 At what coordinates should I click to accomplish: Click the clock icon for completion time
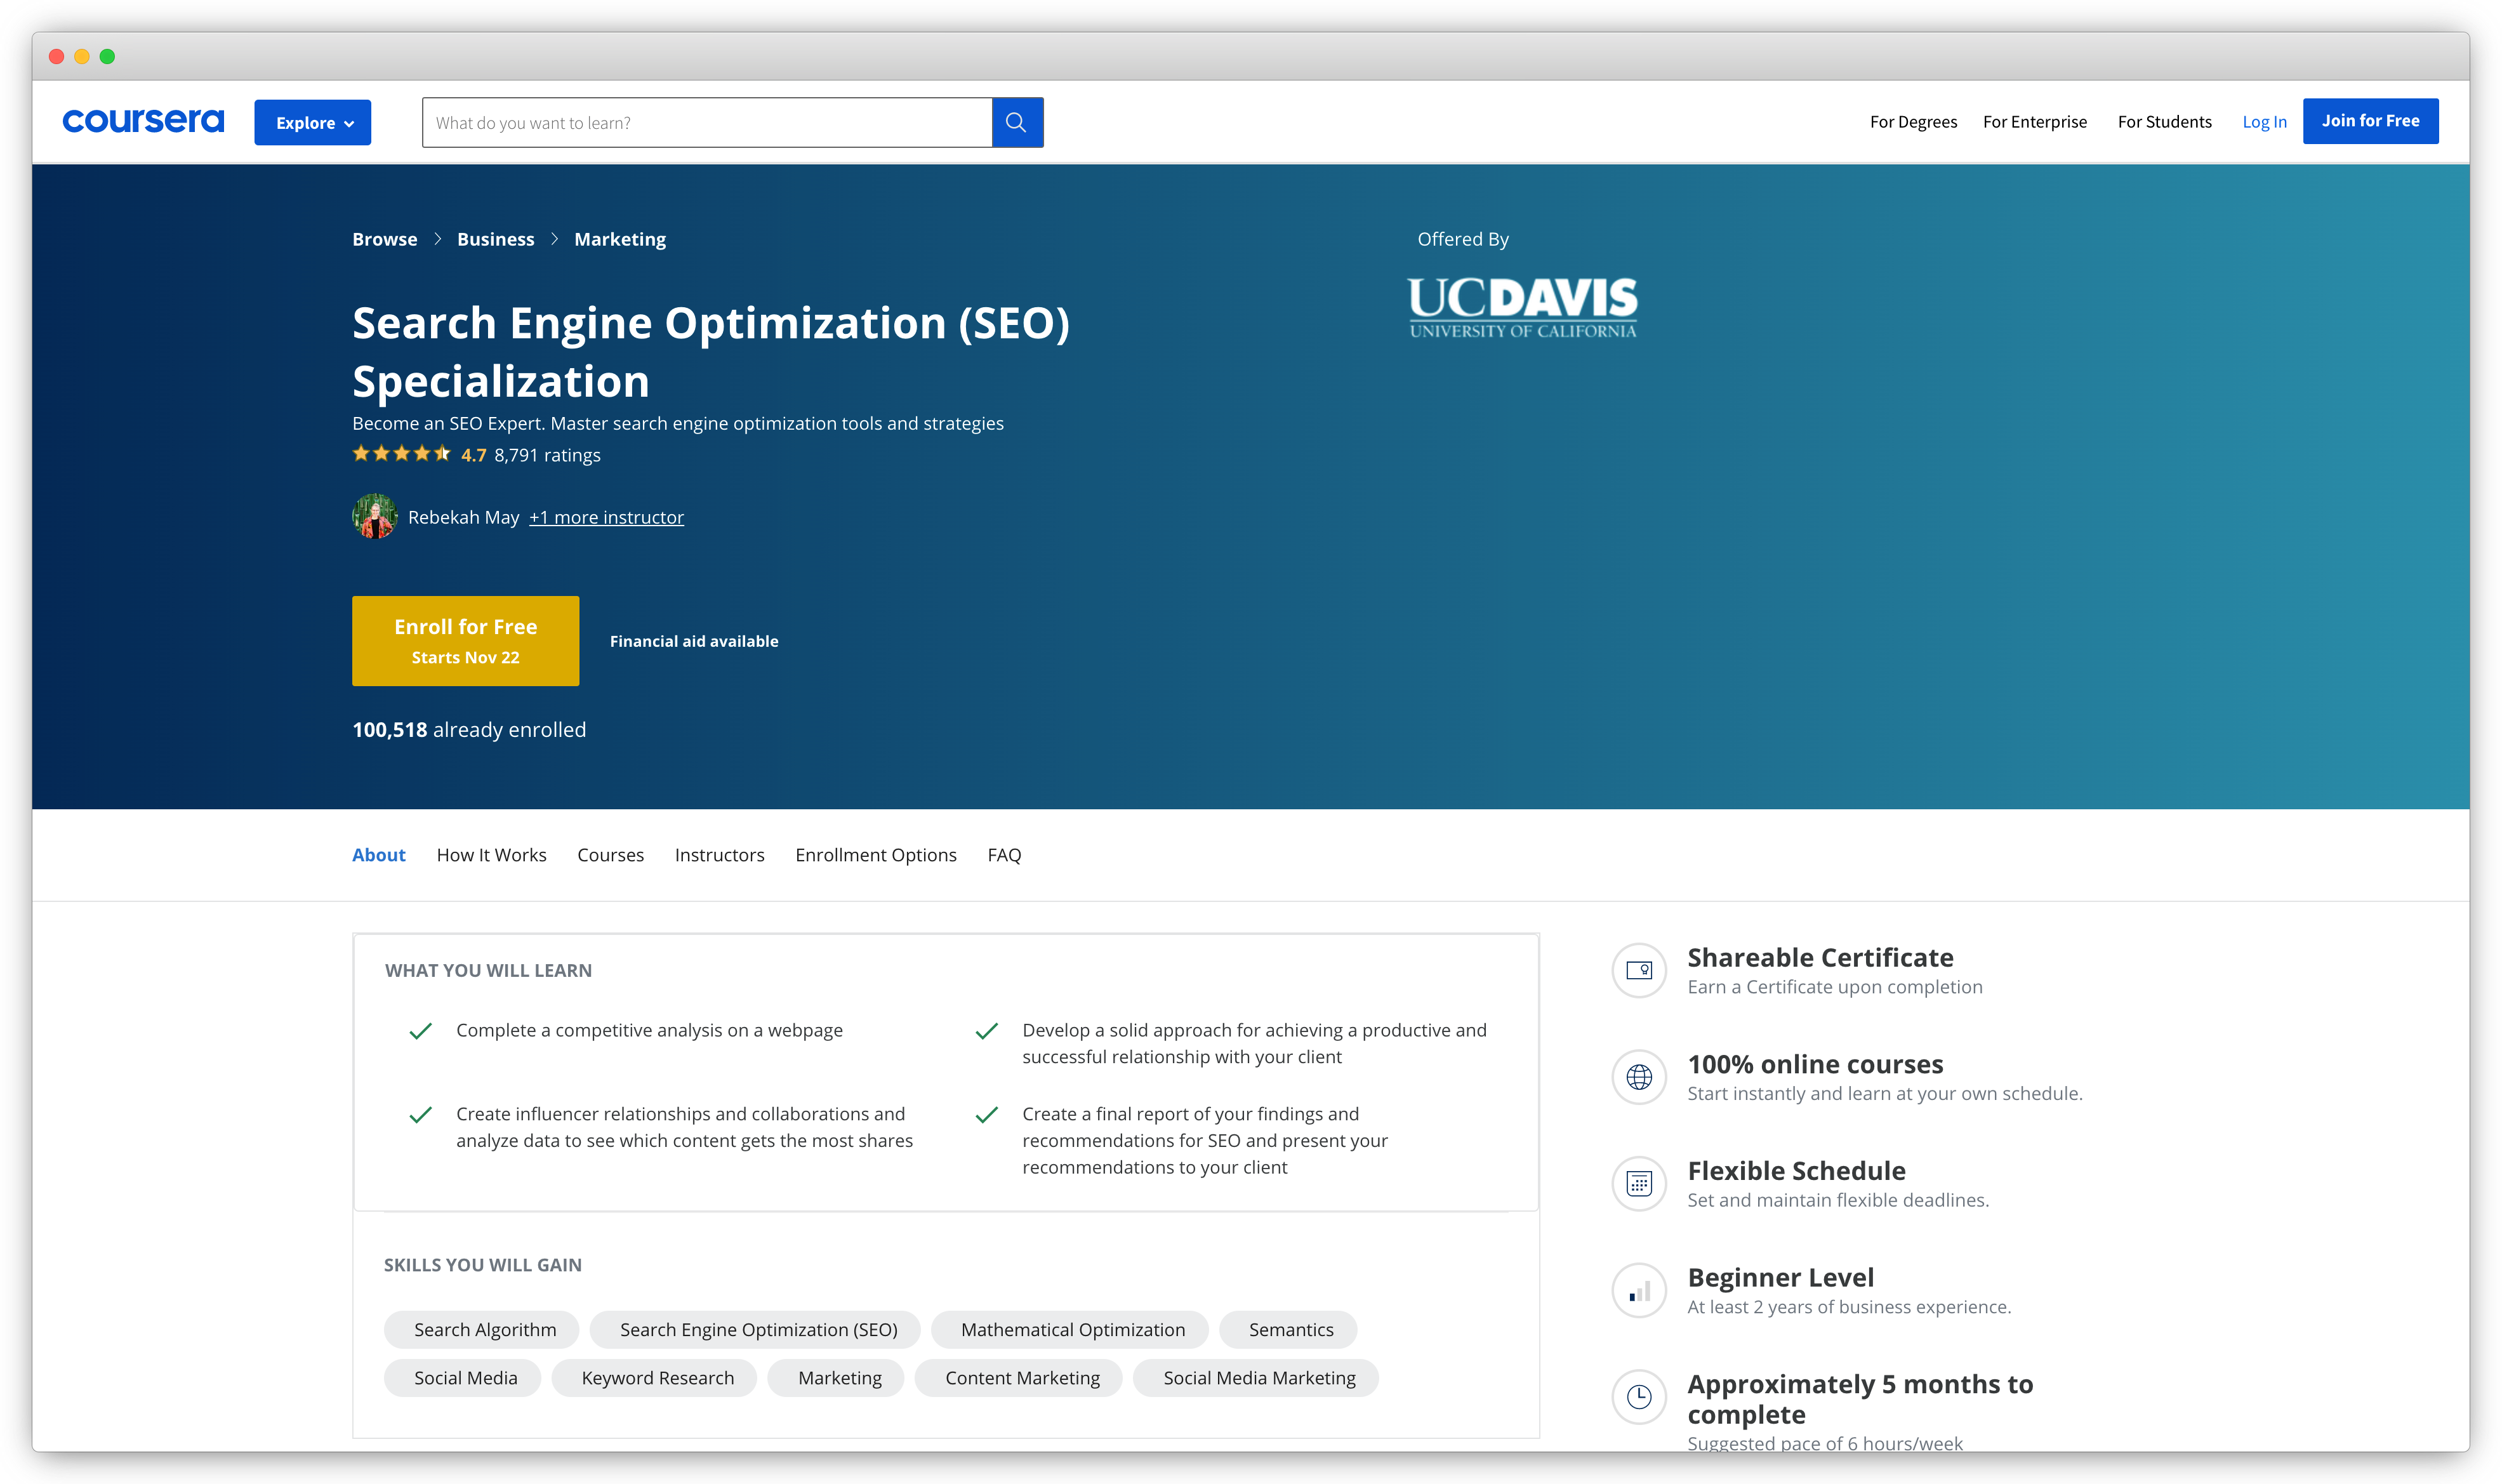pos(1638,1397)
